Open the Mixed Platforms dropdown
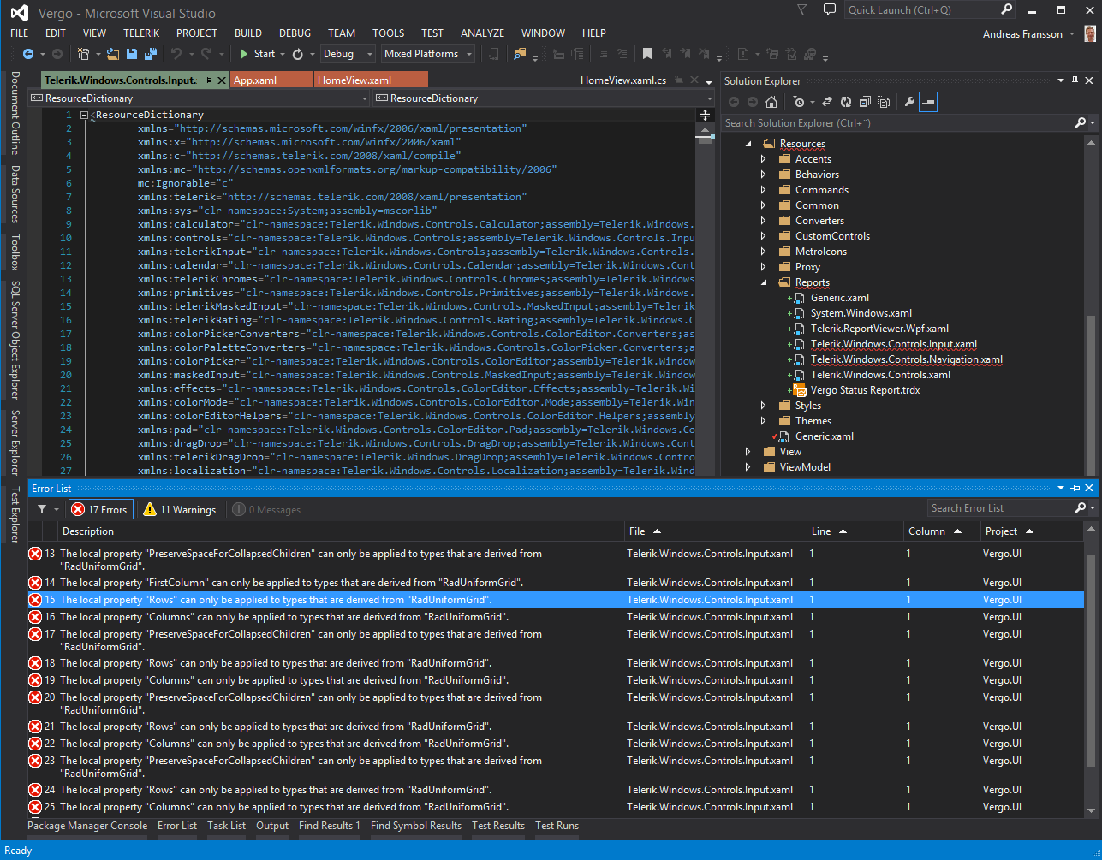 [x=428, y=54]
